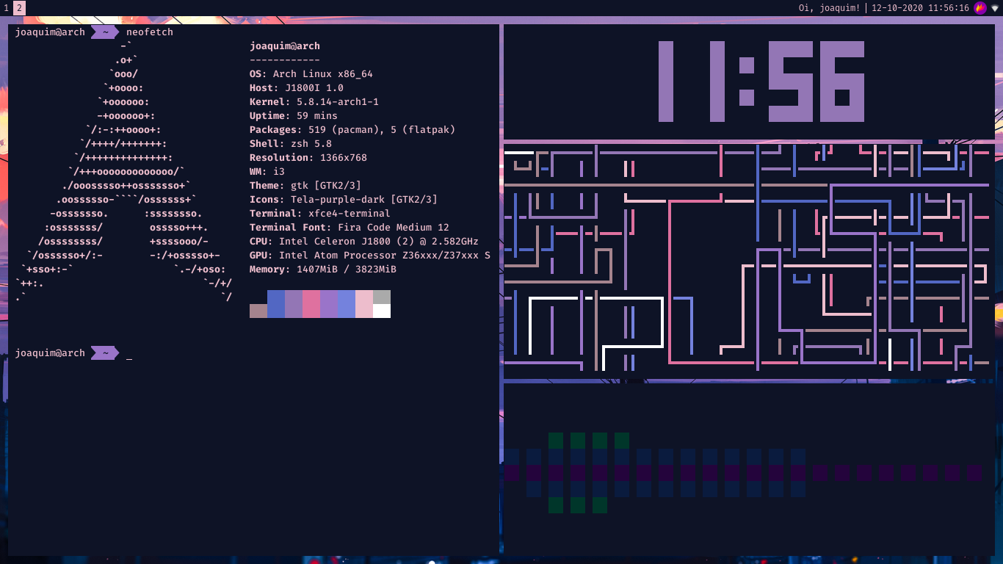This screenshot has height=564, width=1003.
Task: Open the Wi-Fi network tray icon
Action: 995,8
